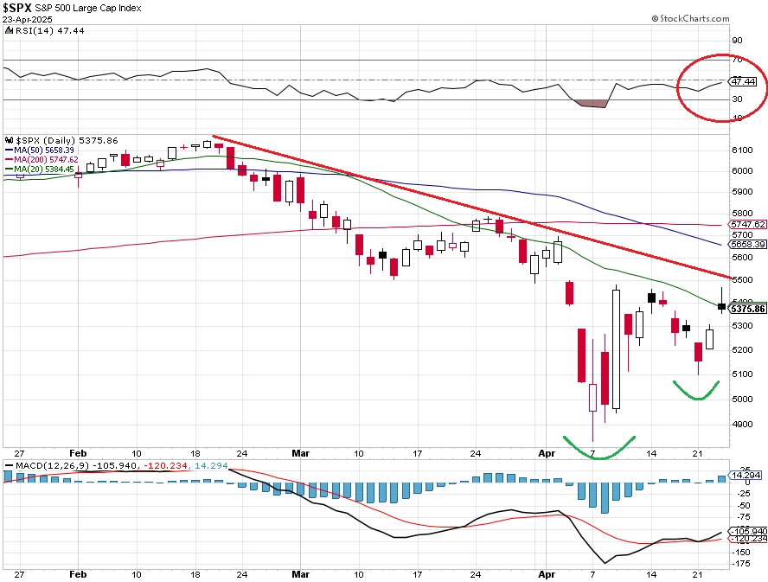Click the RSI(14) indicator icon
Image resolution: width=768 pixels, height=582 pixels.
click(9, 30)
